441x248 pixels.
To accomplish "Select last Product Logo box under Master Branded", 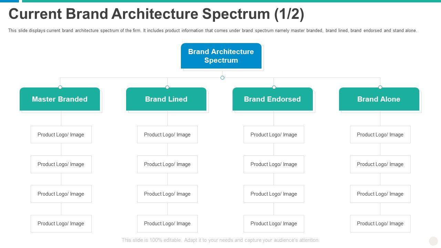I will coord(61,224).
